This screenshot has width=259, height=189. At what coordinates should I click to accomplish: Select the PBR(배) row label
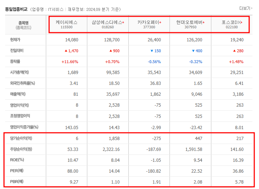pos(17,182)
